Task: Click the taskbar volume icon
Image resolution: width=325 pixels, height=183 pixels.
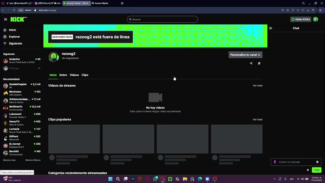Action: [302, 179]
